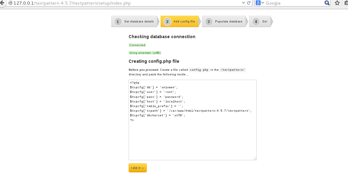Click the green Connected status badge
This screenshot has width=348, height=180.
point(137,45)
